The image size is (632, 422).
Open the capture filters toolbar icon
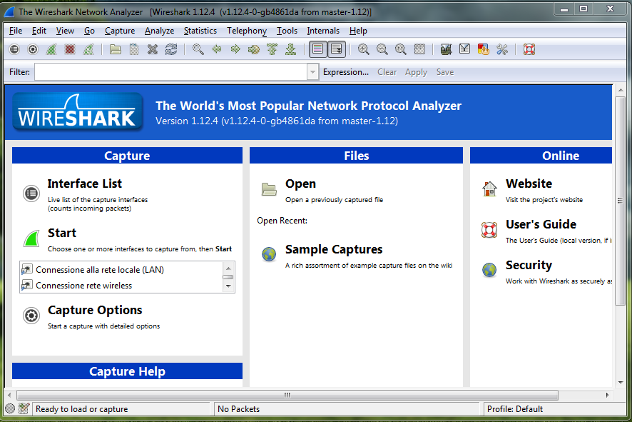pos(446,49)
